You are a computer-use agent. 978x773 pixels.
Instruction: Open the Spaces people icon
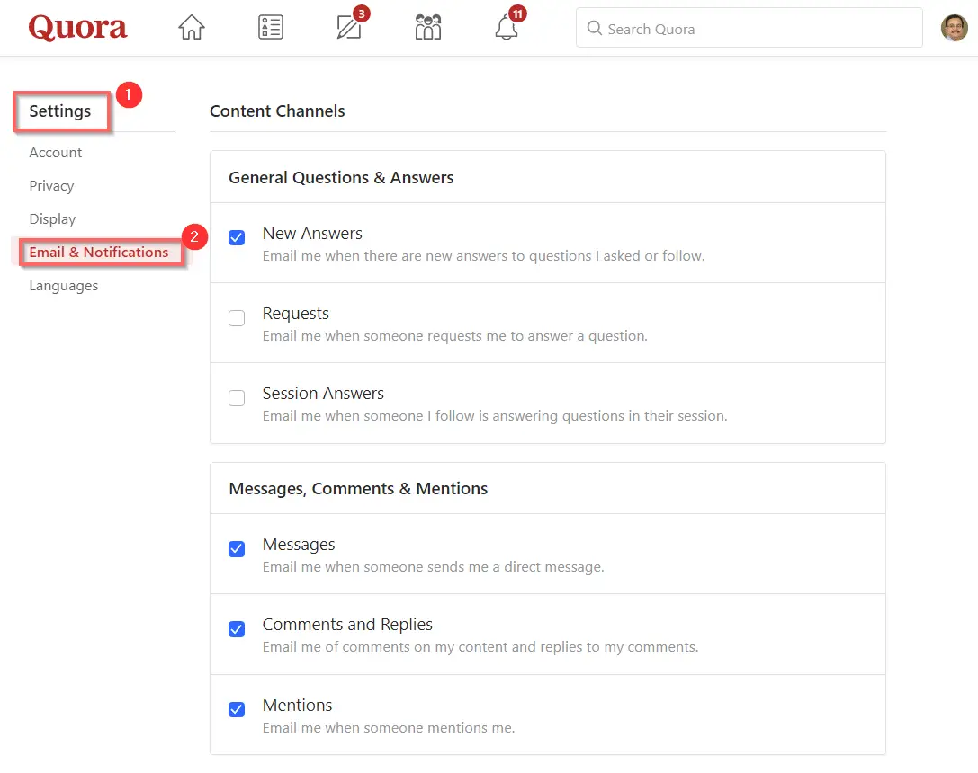[428, 27]
